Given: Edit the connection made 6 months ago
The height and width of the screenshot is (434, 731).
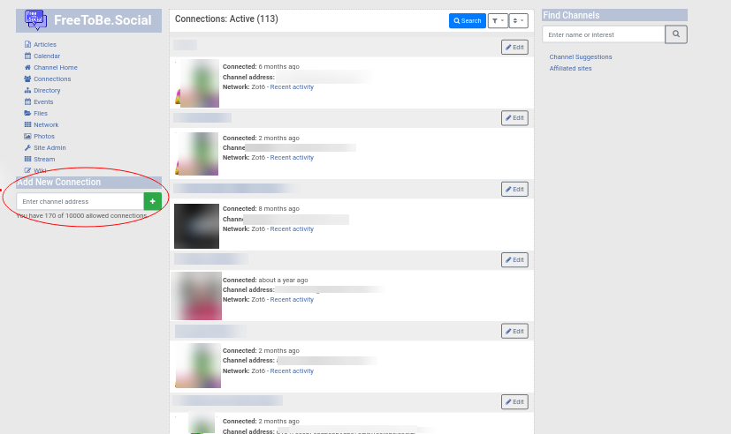Looking at the screenshot, I should [x=514, y=47].
